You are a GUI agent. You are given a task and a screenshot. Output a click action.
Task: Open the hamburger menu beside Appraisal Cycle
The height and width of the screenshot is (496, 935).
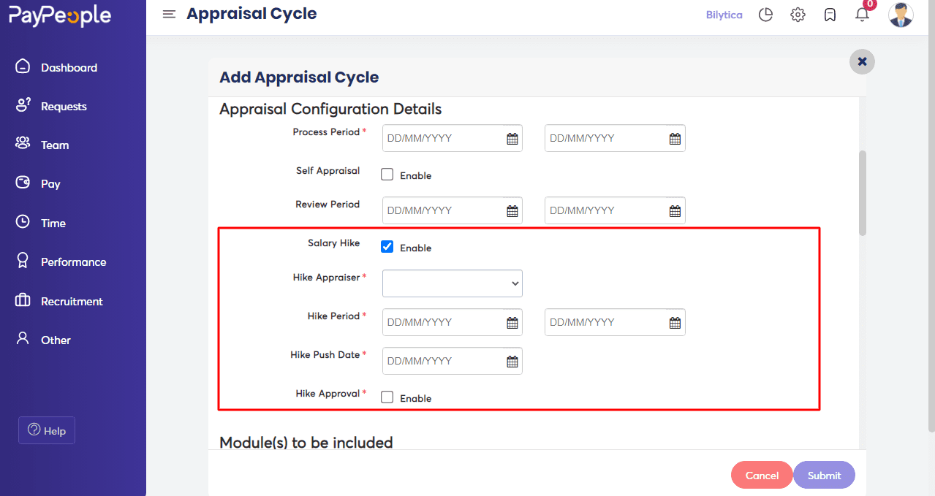[x=169, y=15]
